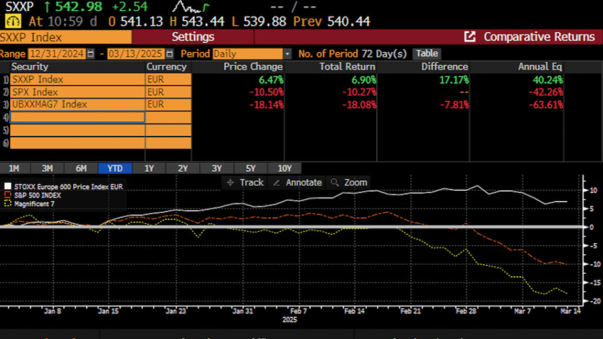Screen dimensions: 603x339
Task: Select the Period Daily combo box
Action: tap(252, 54)
